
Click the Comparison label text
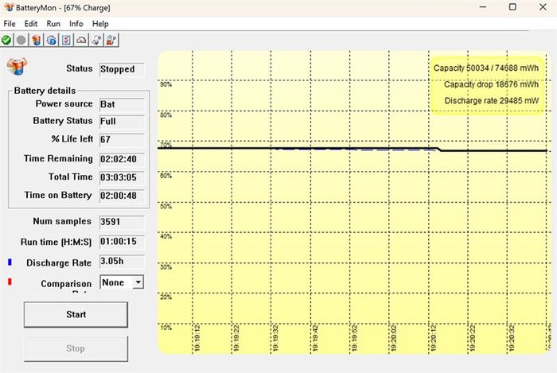pos(66,284)
